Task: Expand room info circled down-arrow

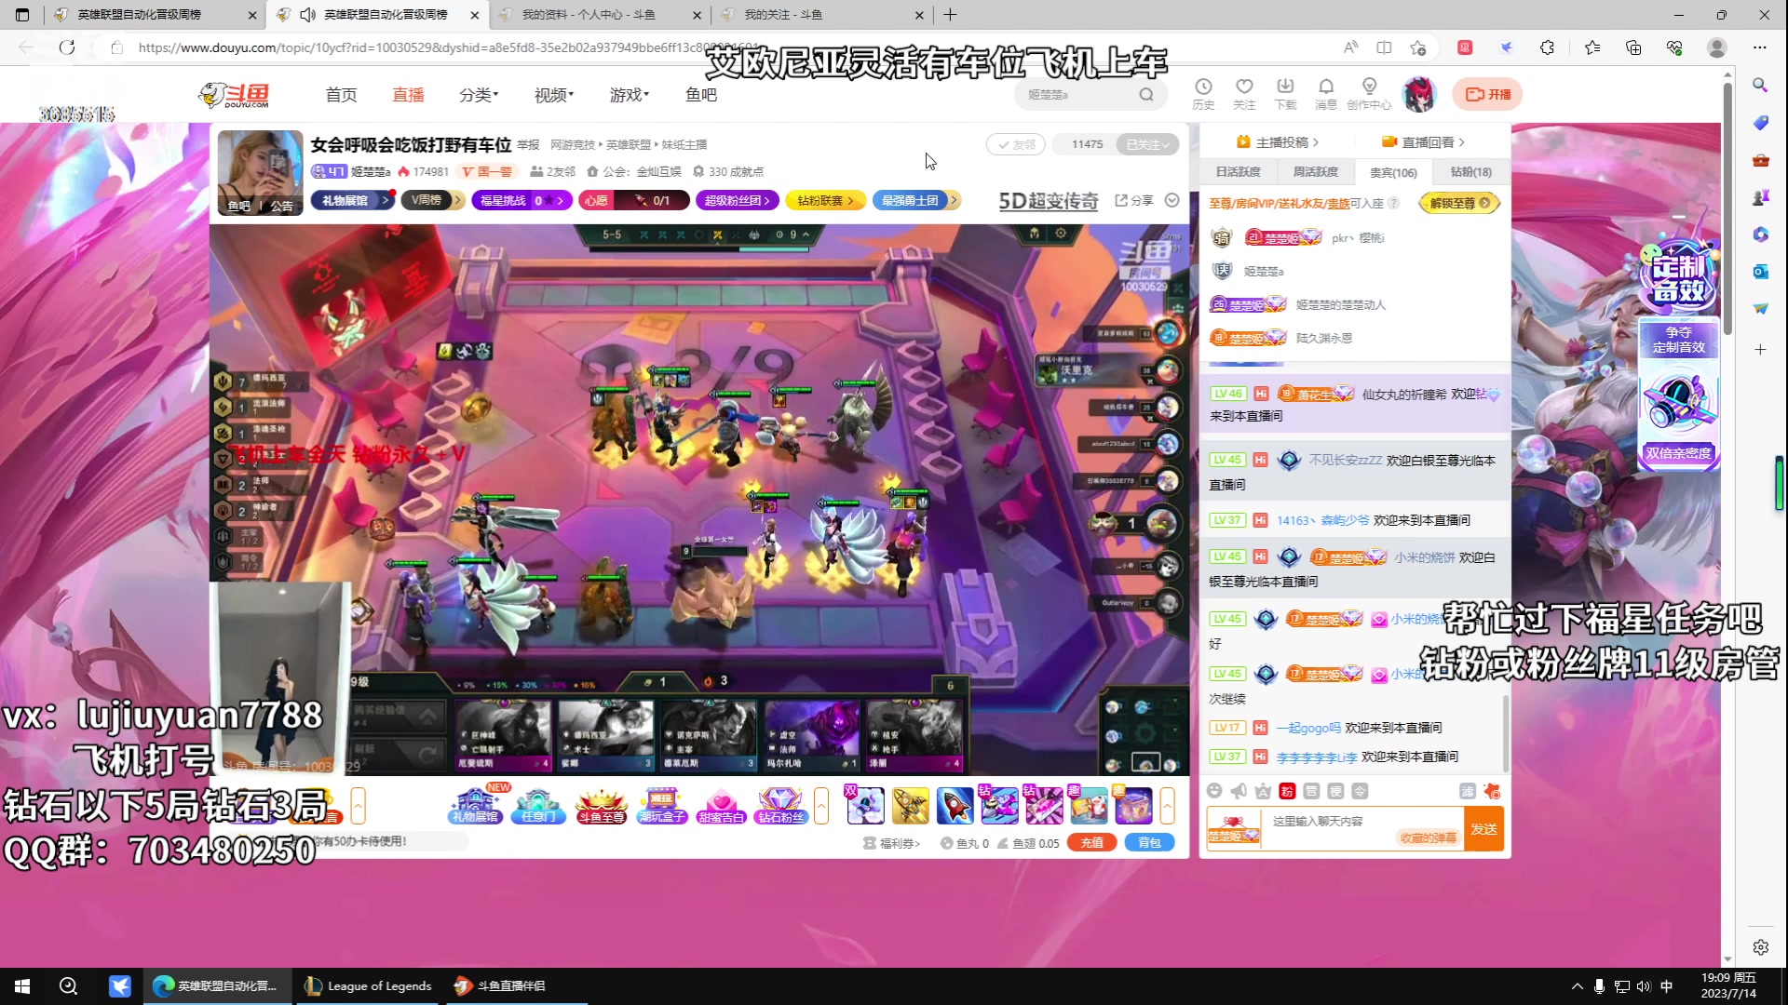Action: [x=1172, y=200]
